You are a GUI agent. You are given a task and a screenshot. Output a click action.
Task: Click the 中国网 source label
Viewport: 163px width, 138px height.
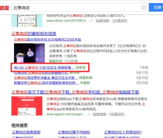point(85,83)
